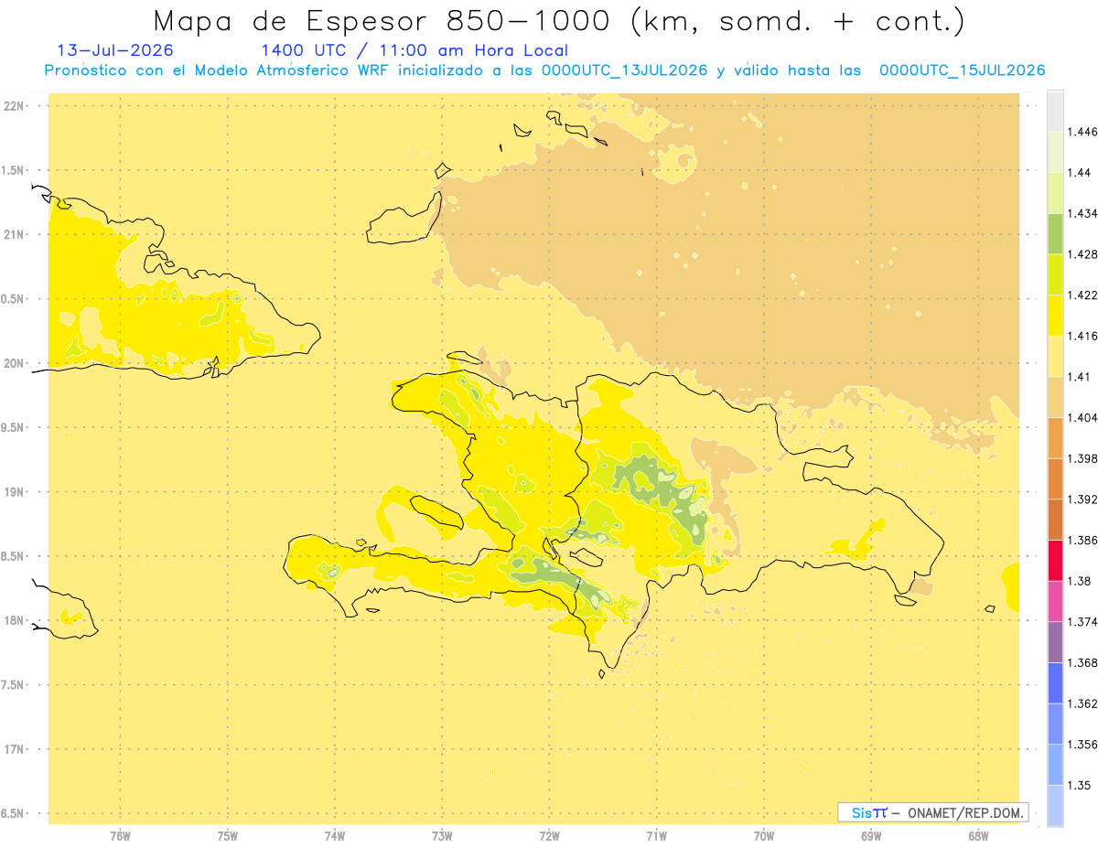Click the legend value "1.386"
The width and height of the screenshot is (1098, 848).
pyautogui.click(x=1082, y=540)
